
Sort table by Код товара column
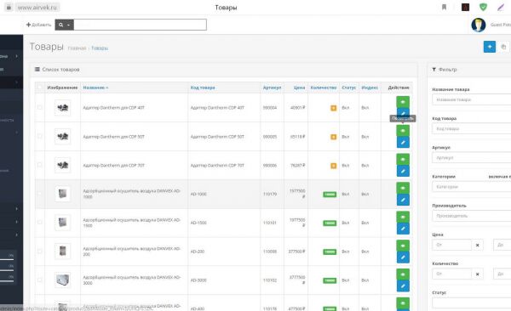203,88
